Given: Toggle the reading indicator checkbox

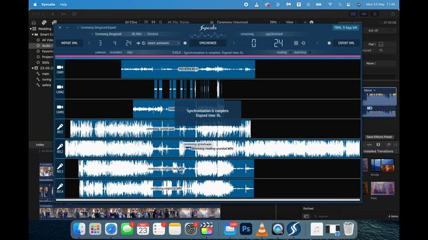Looking at the screenshot, I should [290, 52].
